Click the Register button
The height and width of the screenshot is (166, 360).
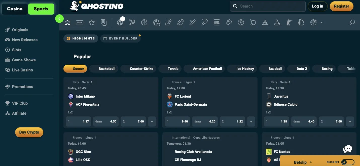click(342, 6)
